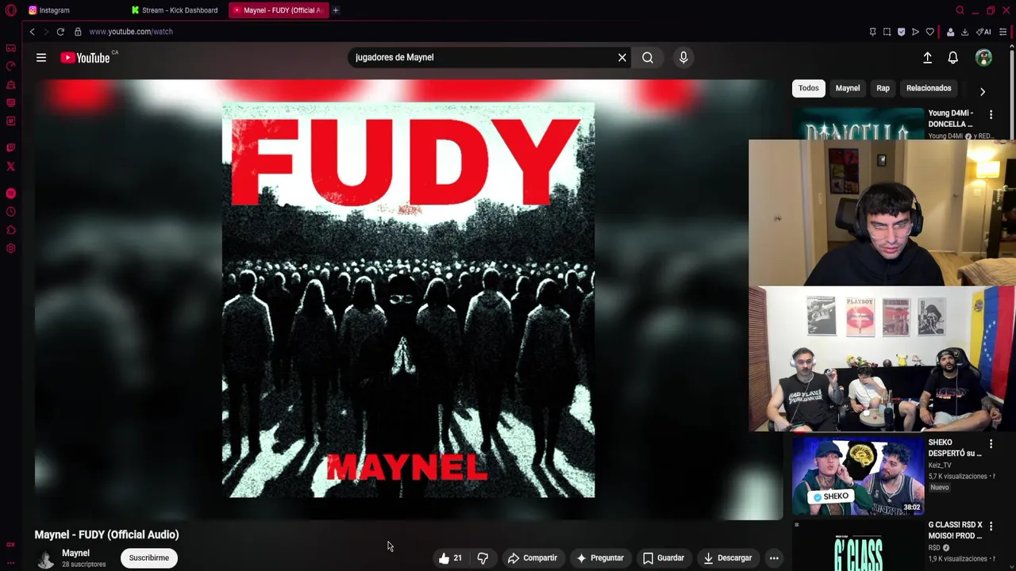Open GX Corner gamepad icon in sidebar

[x=10, y=48]
